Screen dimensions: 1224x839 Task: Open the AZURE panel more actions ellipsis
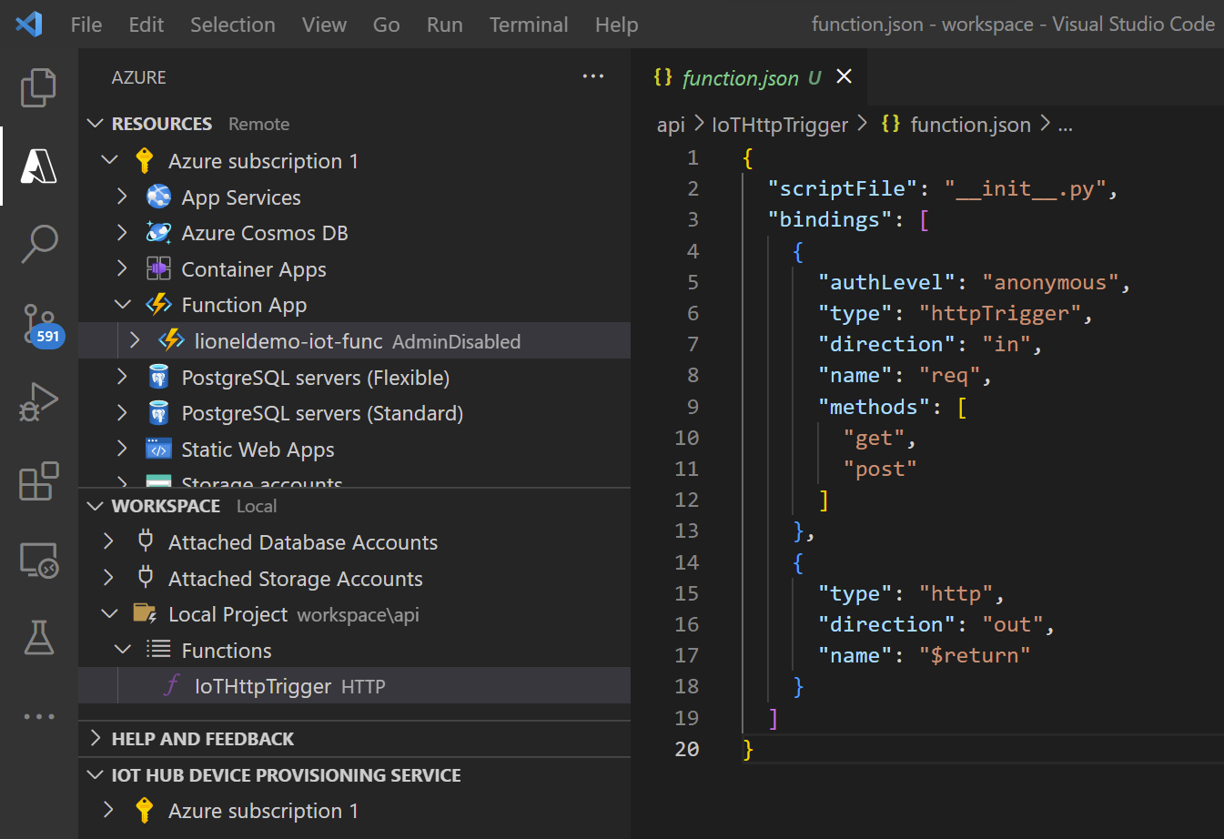coord(593,77)
